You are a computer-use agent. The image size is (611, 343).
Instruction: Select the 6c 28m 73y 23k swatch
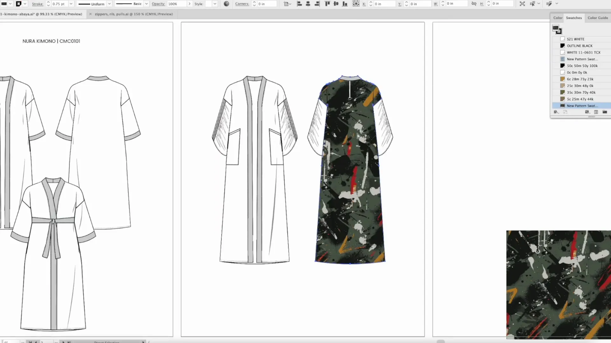[x=581, y=79]
